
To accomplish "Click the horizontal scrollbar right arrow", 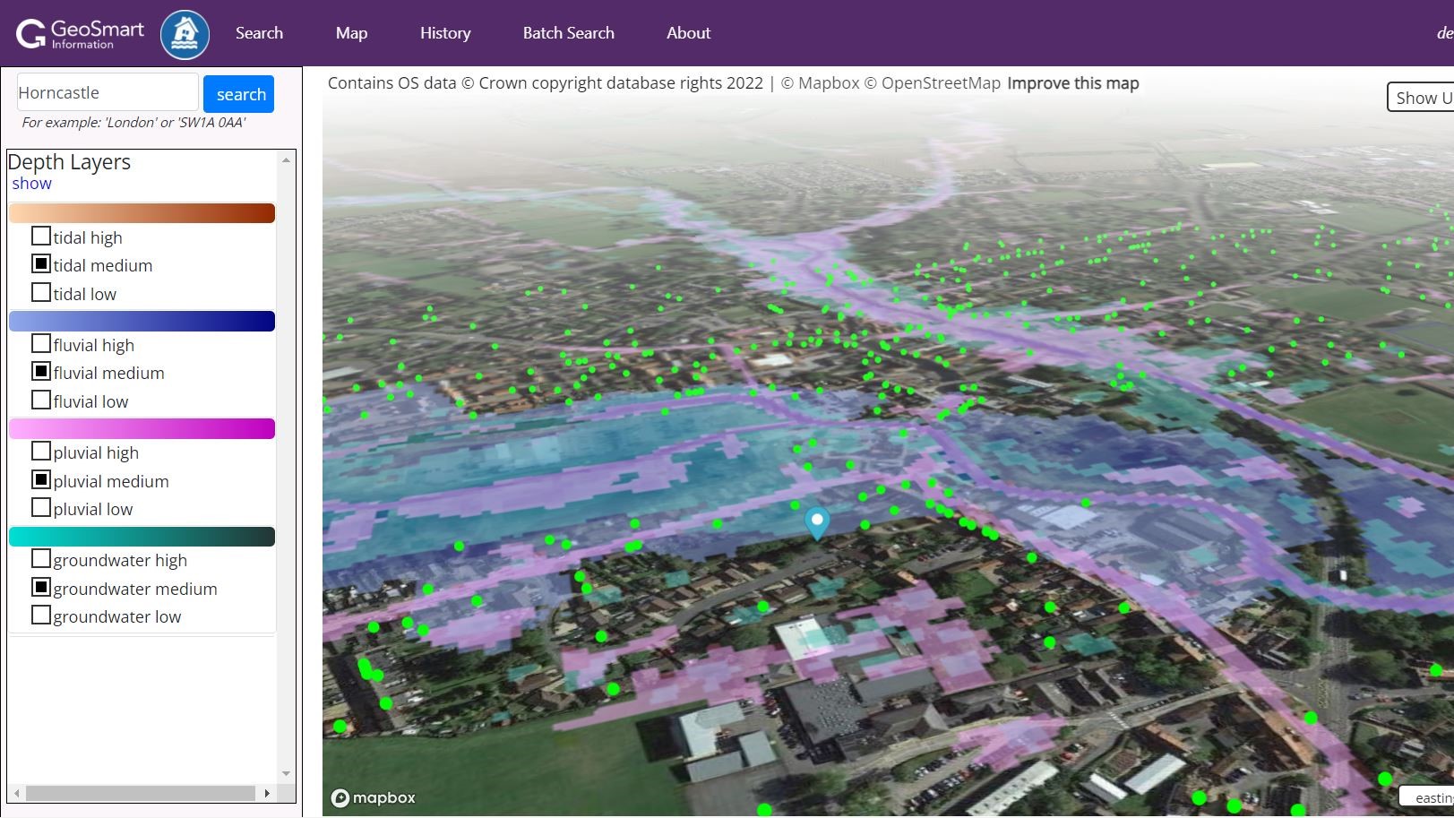I will click(x=267, y=793).
